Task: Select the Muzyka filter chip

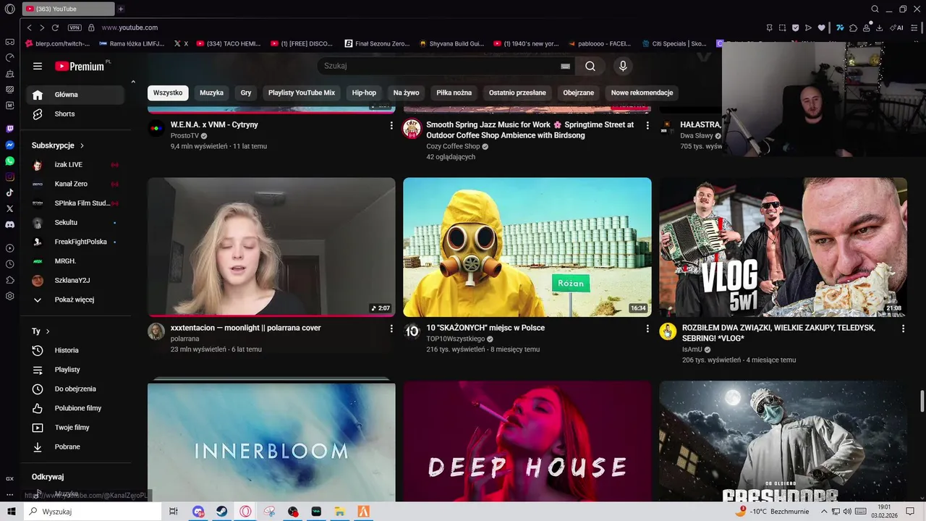Action: click(x=212, y=93)
